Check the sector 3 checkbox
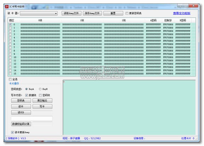Viewport: 204px width, 146px height. [10, 34]
